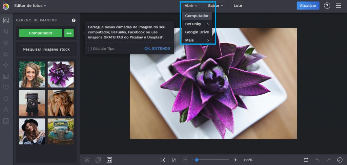Click the help question mark in header
The image size is (347, 165).
[327, 6]
